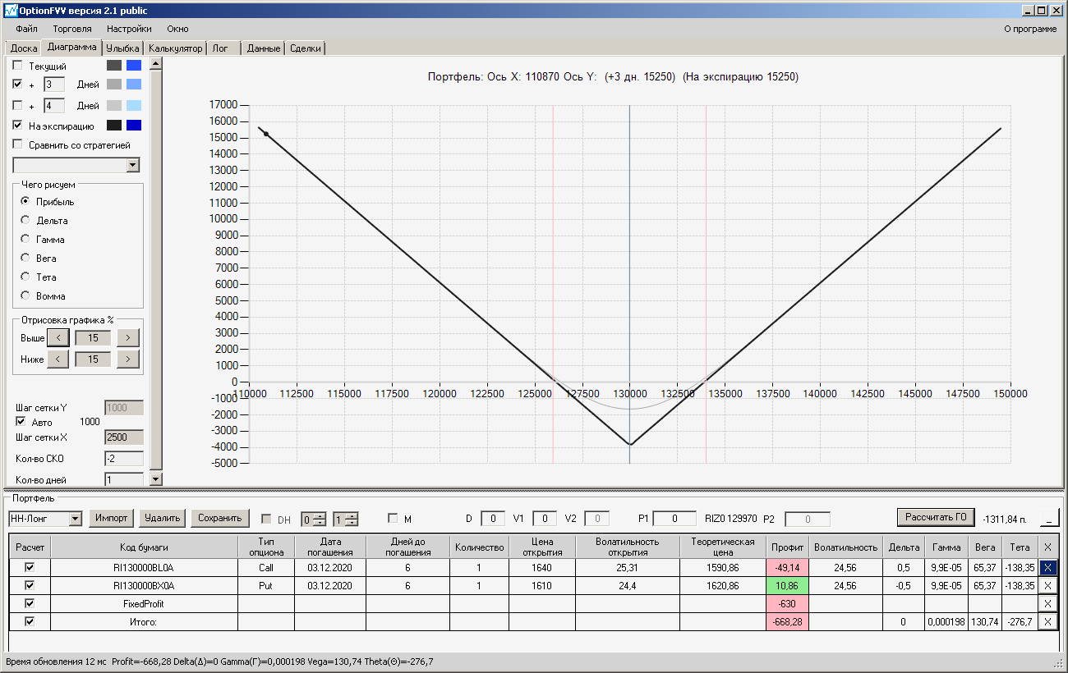Click the 'Шаг сетки X' input field
This screenshot has width=1068, height=673.
[123, 437]
